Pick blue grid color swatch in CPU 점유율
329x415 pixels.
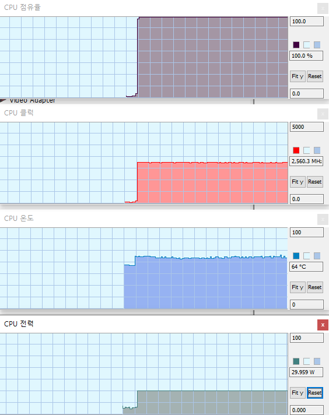(x=317, y=45)
